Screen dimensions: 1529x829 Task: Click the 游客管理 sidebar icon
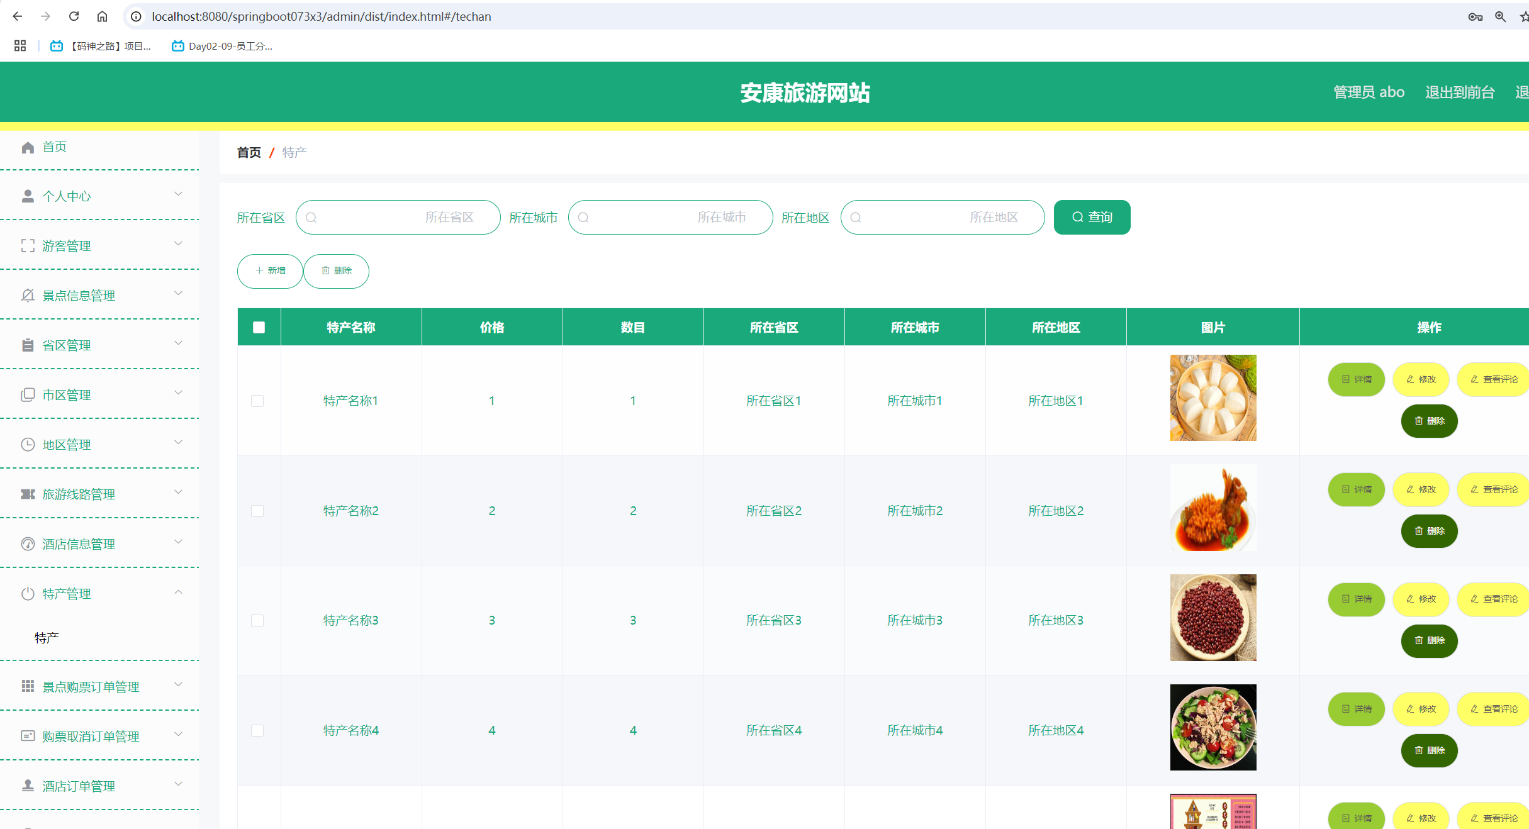coord(28,245)
